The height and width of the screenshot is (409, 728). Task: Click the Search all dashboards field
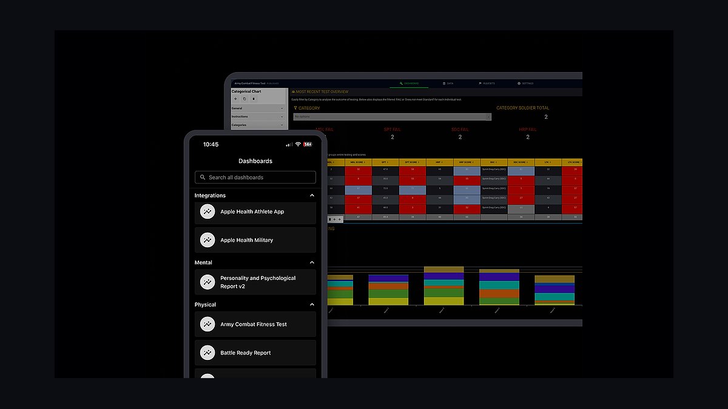[255, 178]
